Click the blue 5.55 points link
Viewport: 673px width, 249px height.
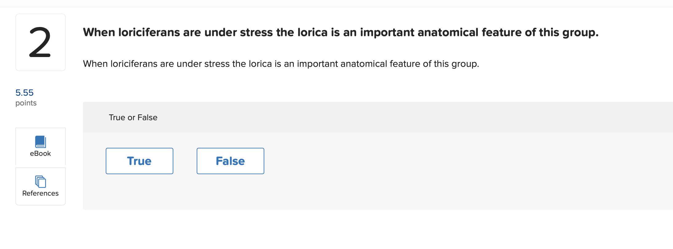[25, 93]
